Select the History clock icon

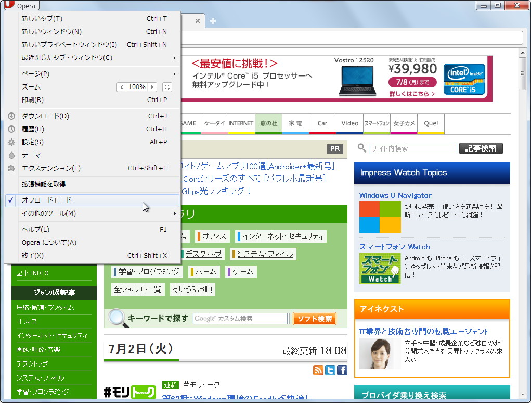(x=11, y=129)
